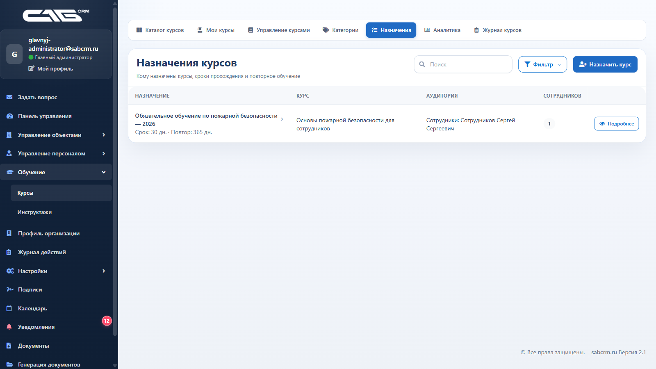Click the building icon for Профиль организации
Image resolution: width=656 pixels, height=369 pixels.
9,233
